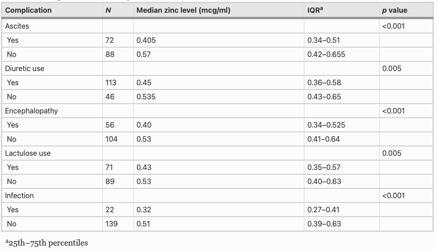Click the Complication column header

[x=29, y=10]
